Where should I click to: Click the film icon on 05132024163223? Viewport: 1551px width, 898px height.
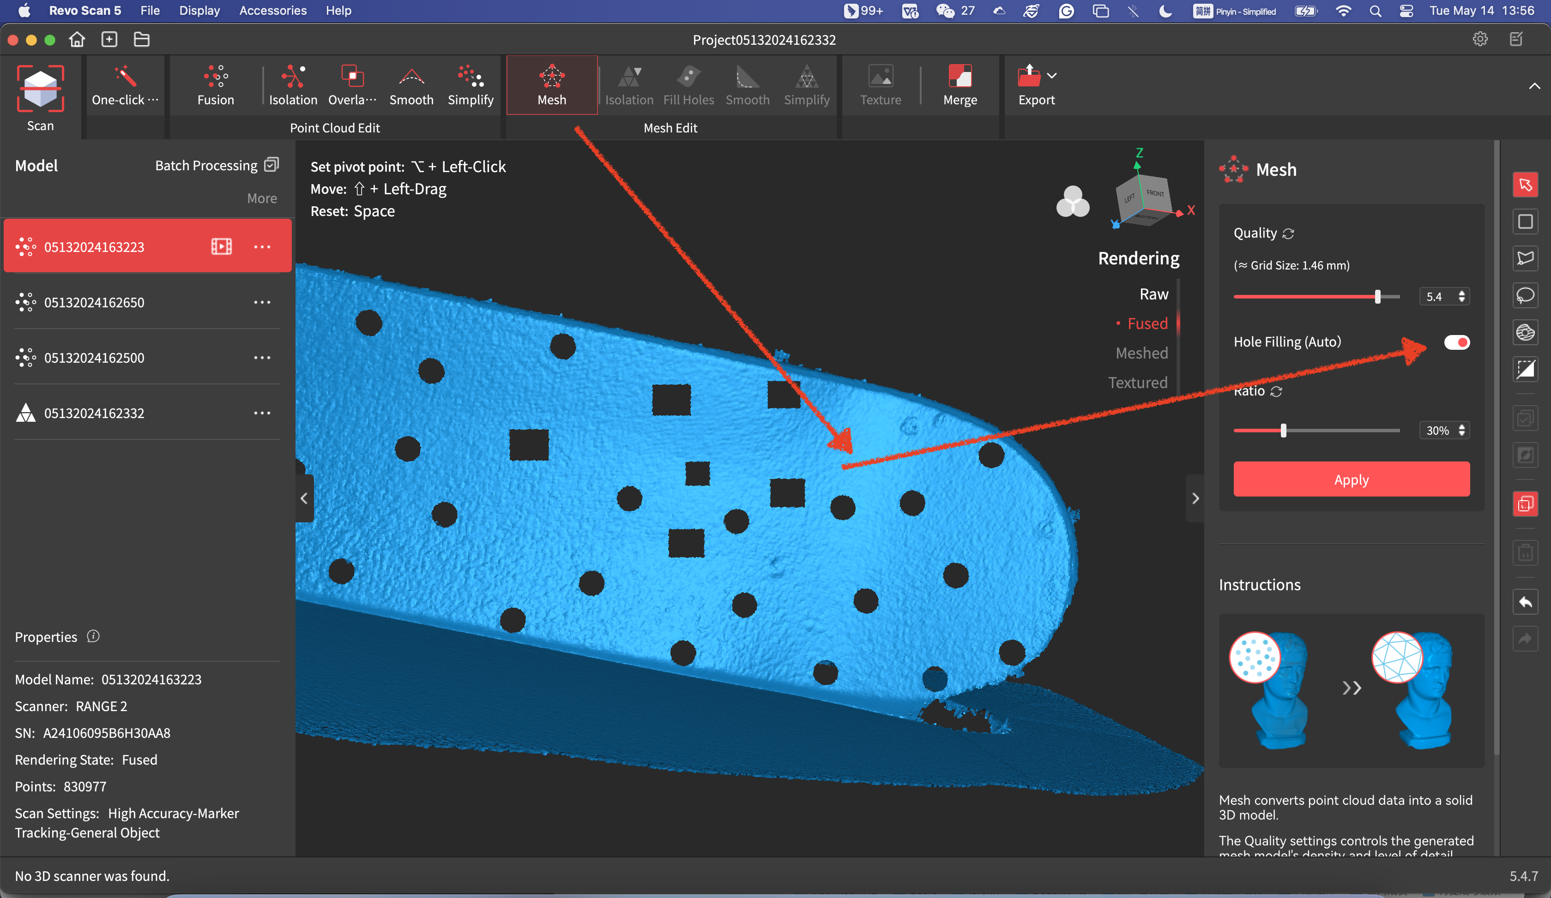(222, 246)
